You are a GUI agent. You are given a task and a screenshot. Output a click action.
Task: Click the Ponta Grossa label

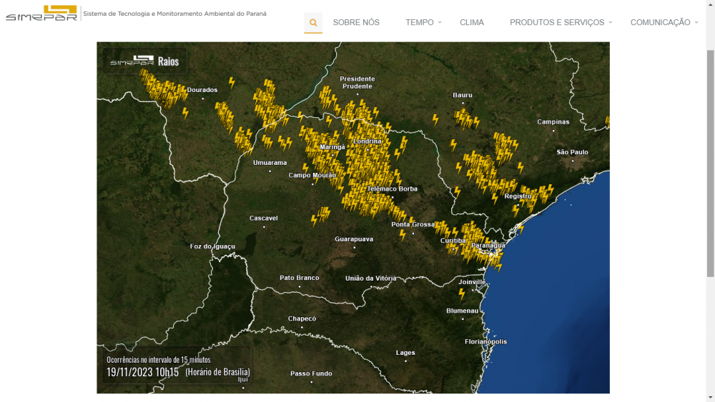coord(413,224)
